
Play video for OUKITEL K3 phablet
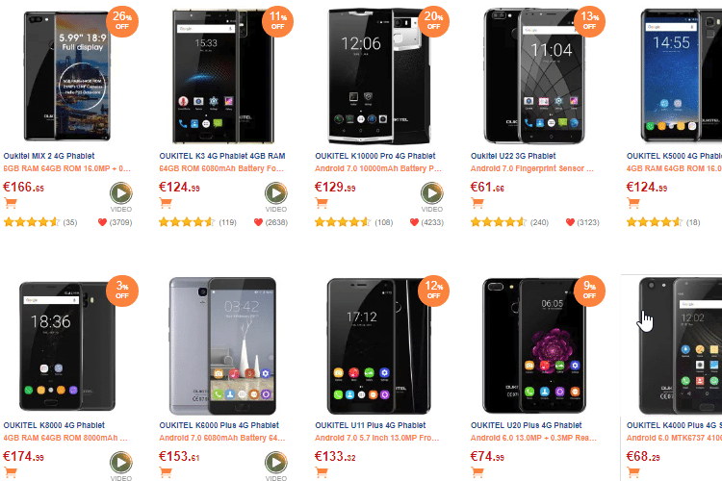tap(276, 193)
